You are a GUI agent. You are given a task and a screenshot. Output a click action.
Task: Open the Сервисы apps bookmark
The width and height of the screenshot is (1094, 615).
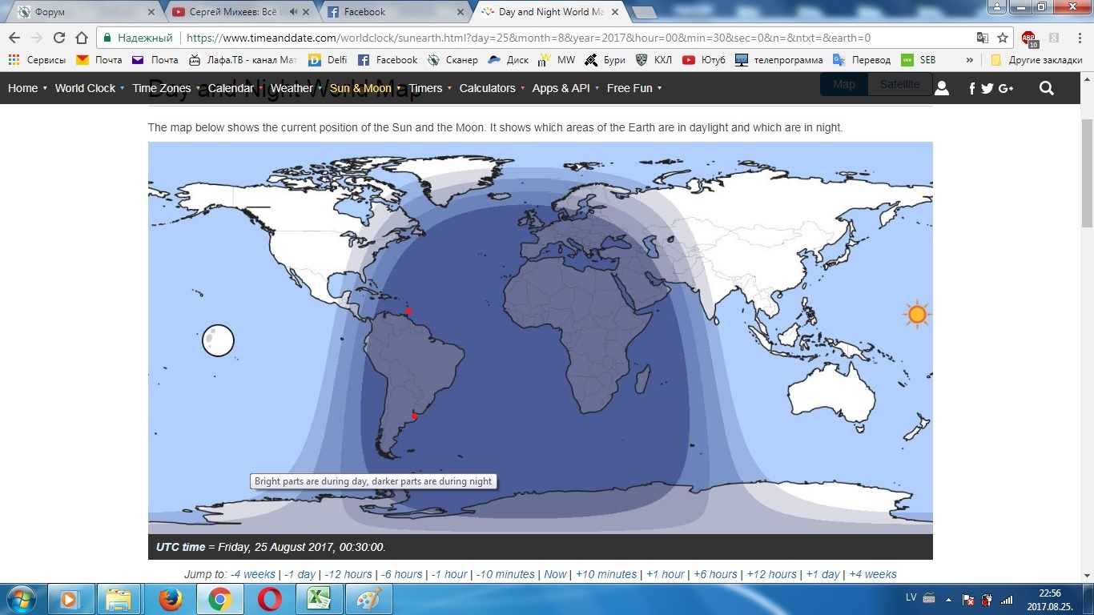pyautogui.click(x=38, y=60)
